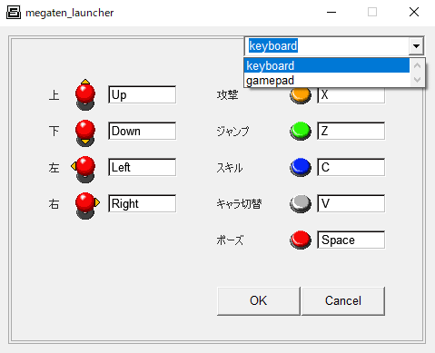Focus the jump key field showing Z
This screenshot has height=353, width=435.
tap(351, 131)
